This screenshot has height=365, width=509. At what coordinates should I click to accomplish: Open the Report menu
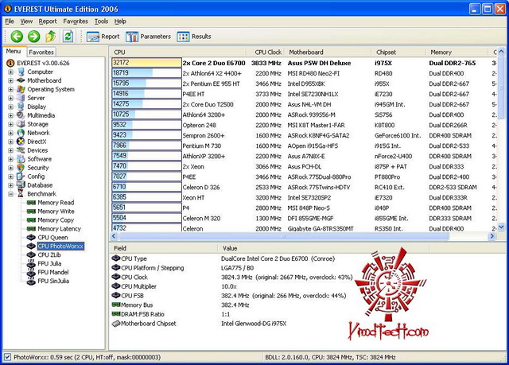coord(48,21)
